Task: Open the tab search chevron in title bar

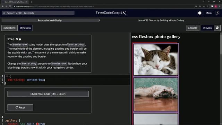Action: 203,2
